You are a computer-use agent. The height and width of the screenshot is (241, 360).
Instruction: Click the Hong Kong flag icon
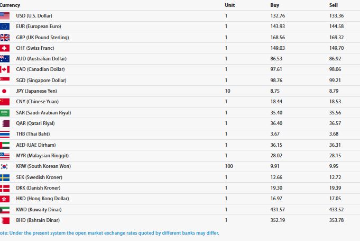tap(5, 199)
